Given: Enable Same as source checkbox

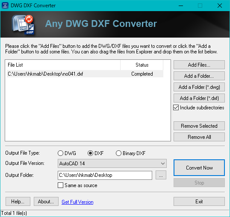Looking at the screenshot, I should point(60,185).
